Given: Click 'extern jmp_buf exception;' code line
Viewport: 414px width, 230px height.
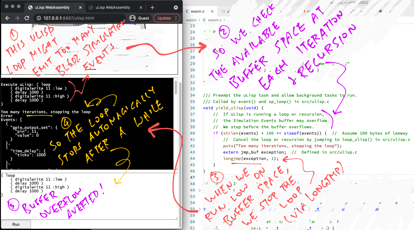Looking at the screenshot, I should pos(255,152).
